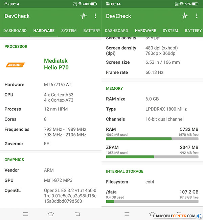Tap the MediaTek logo
Viewport: 203px width, 220px height.
tap(15, 65)
